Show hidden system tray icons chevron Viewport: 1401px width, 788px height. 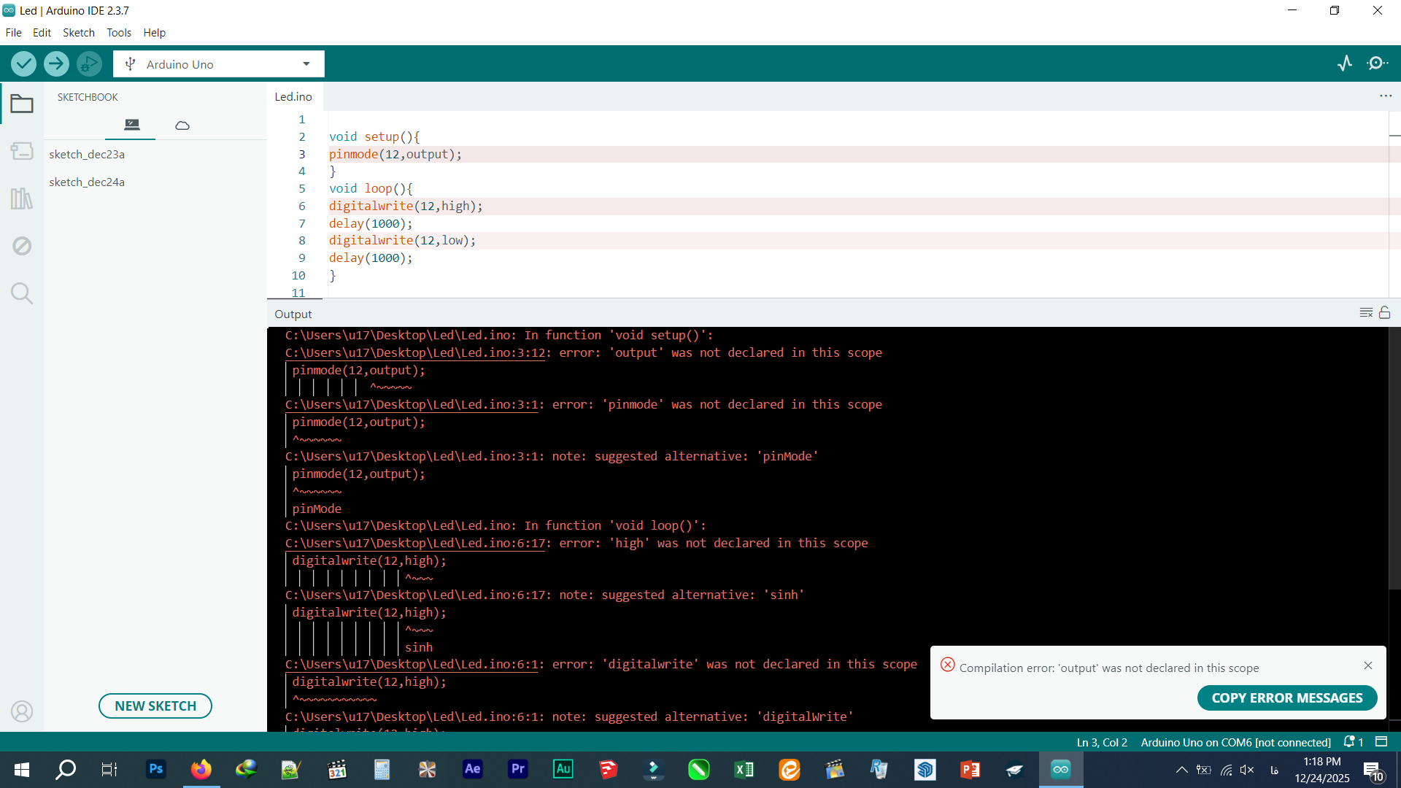pos(1181,770)
